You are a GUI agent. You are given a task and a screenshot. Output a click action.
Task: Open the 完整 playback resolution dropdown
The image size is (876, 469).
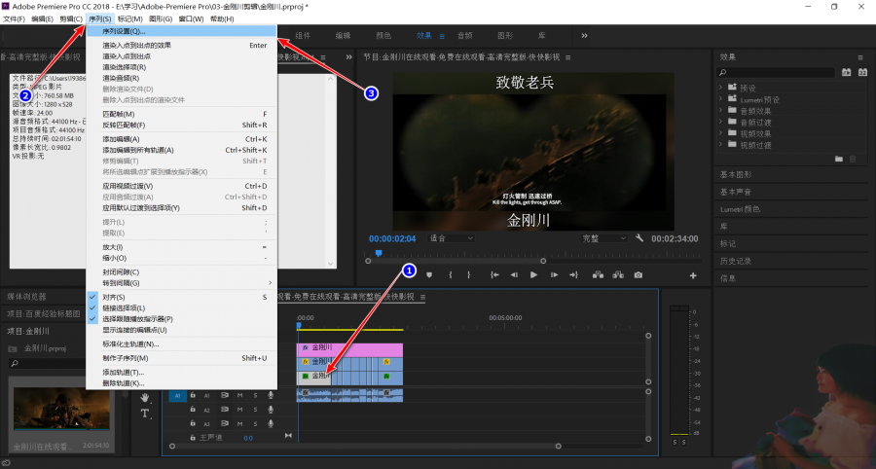coord(603,238)
